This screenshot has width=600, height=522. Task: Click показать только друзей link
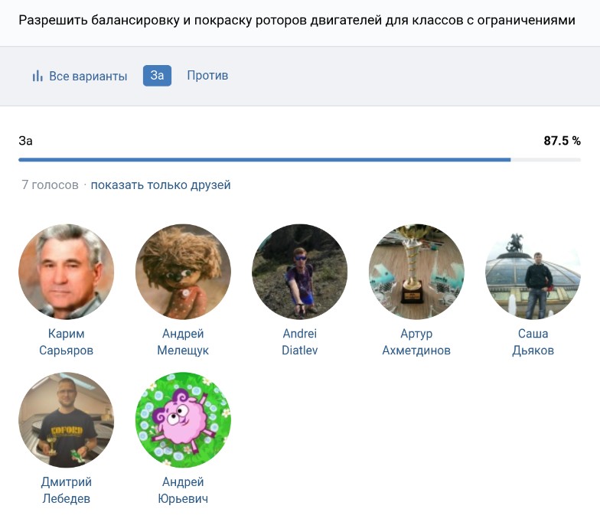(161, 184)
